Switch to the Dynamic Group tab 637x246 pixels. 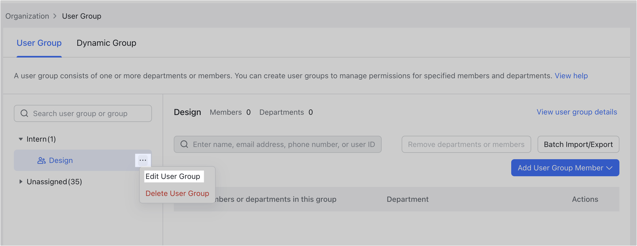coord(106,43)
